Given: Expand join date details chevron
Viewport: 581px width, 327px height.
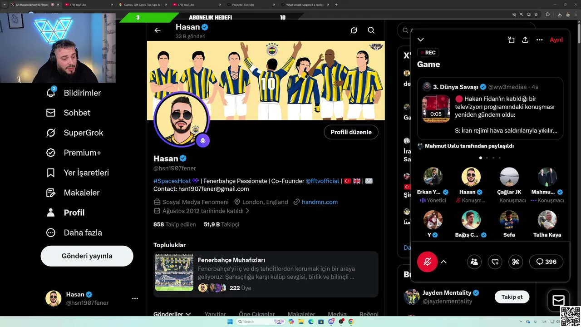Looking at the screenshot, I should click(x=247, y=211).
